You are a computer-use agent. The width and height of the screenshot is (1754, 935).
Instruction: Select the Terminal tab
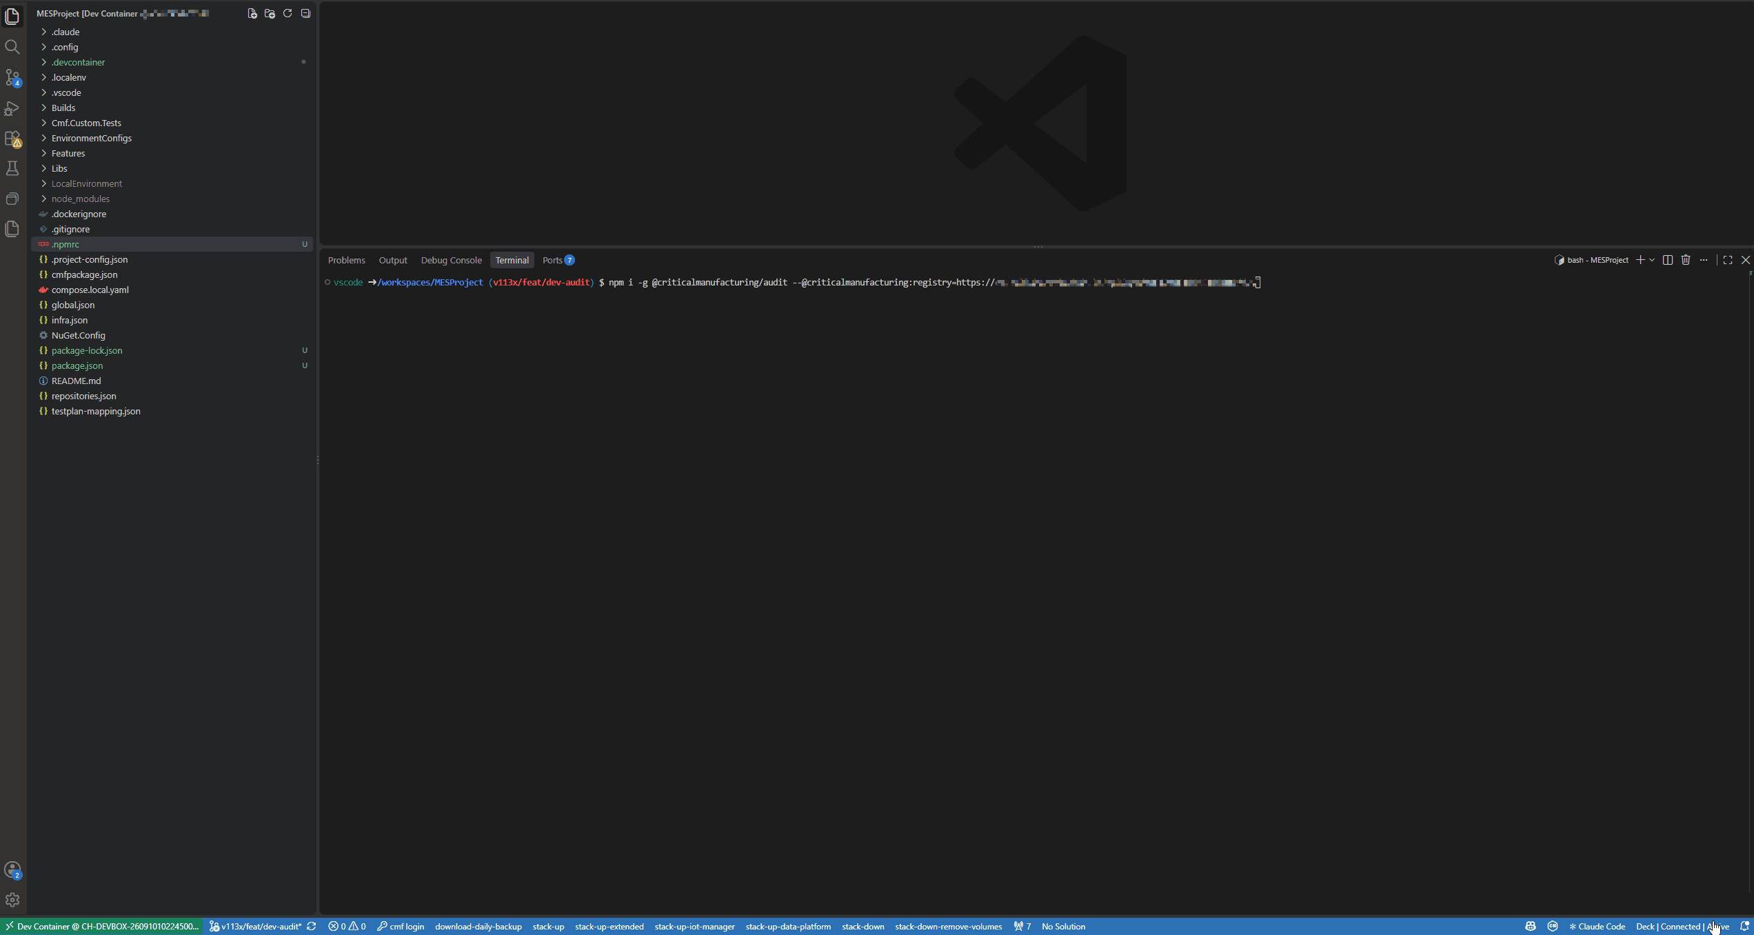click(x=512, y=260)
